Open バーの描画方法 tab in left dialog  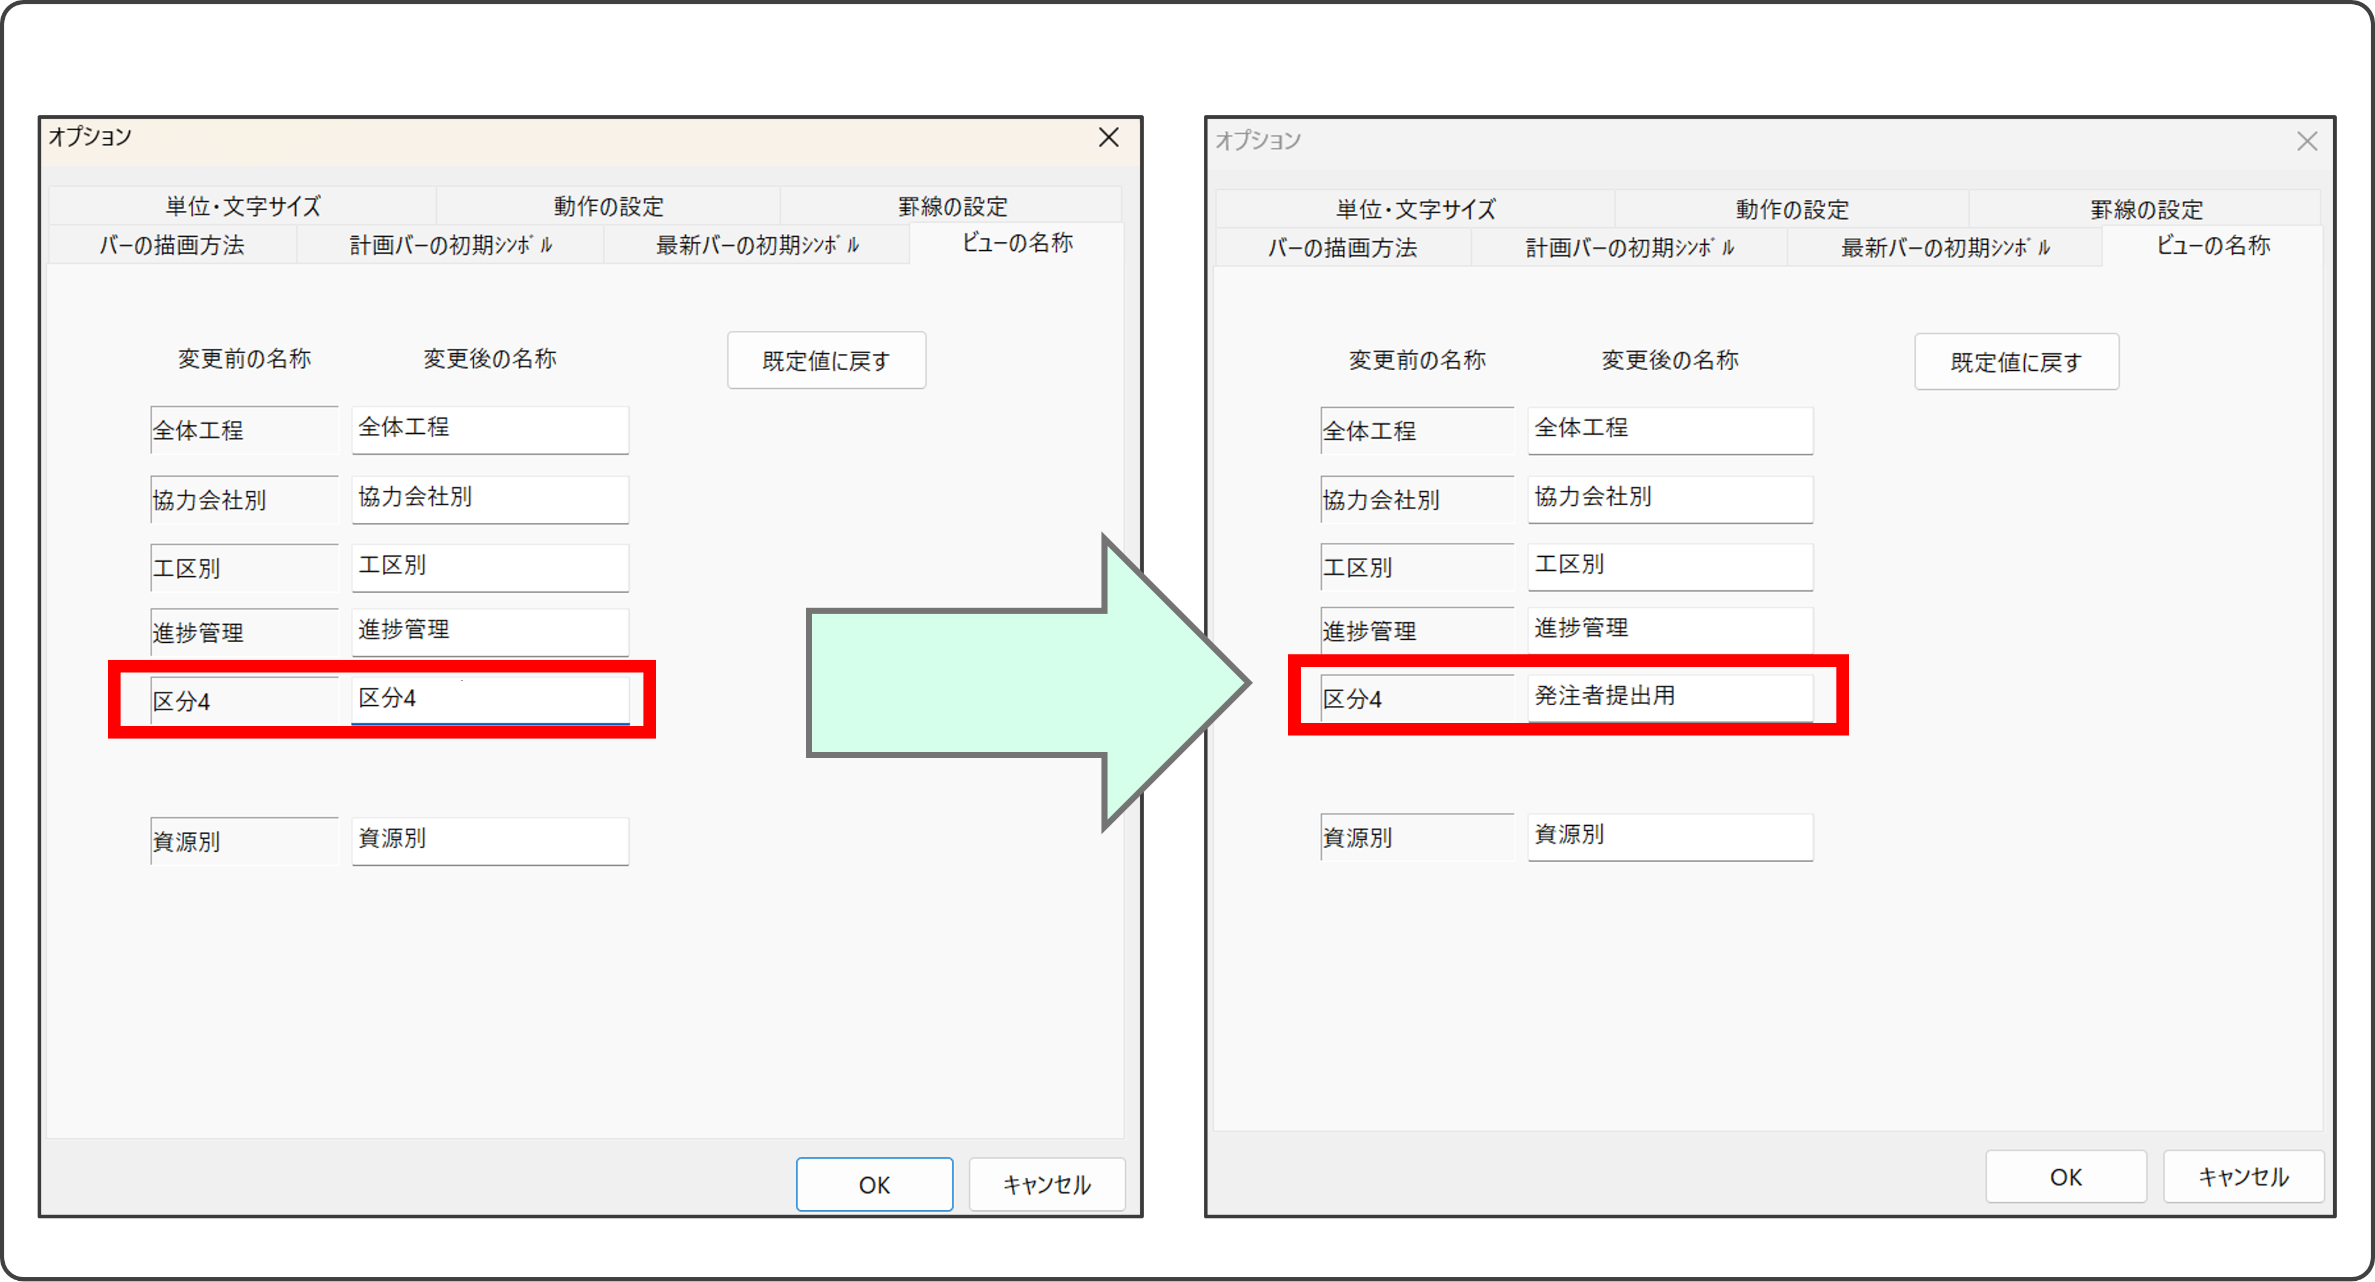click(x=173, y=245)
